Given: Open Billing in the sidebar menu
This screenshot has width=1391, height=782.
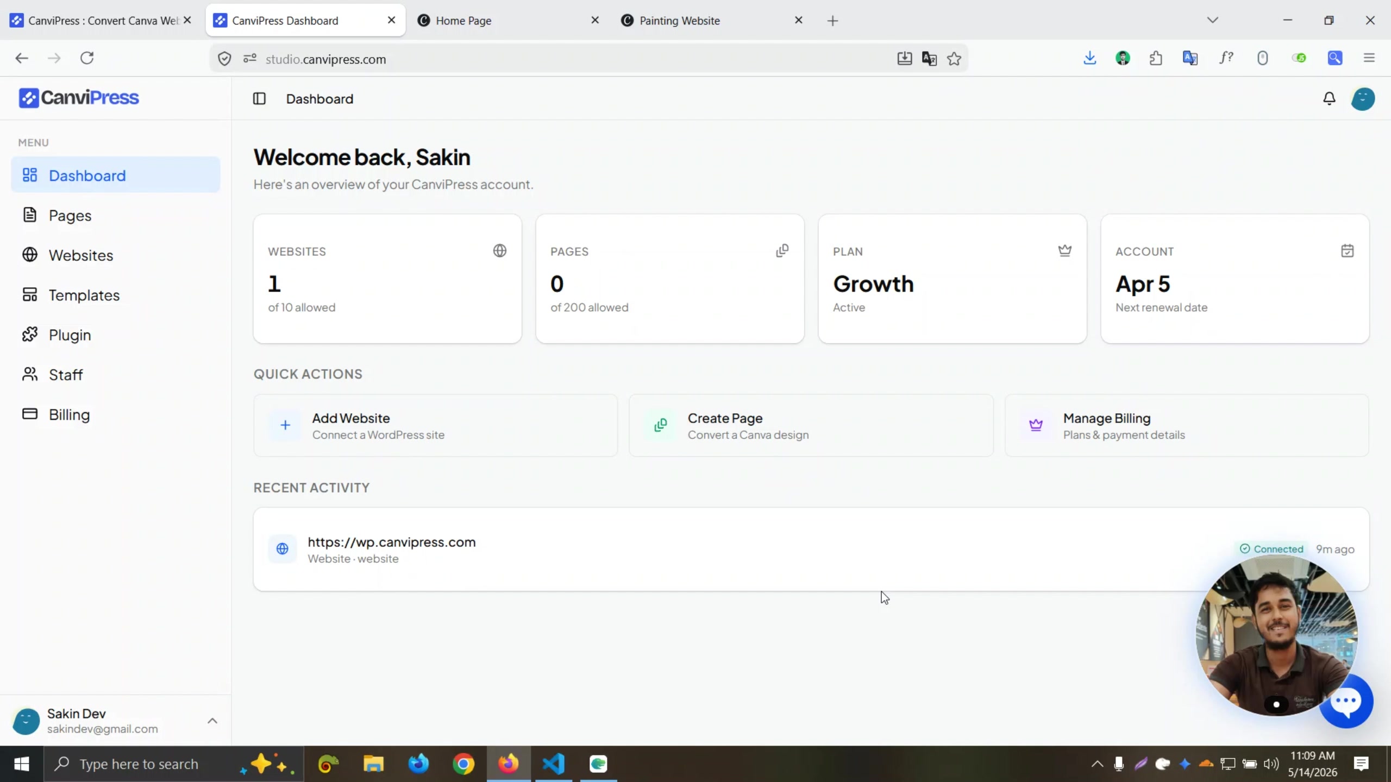Looking at the screenshot, I should (115, 415).
